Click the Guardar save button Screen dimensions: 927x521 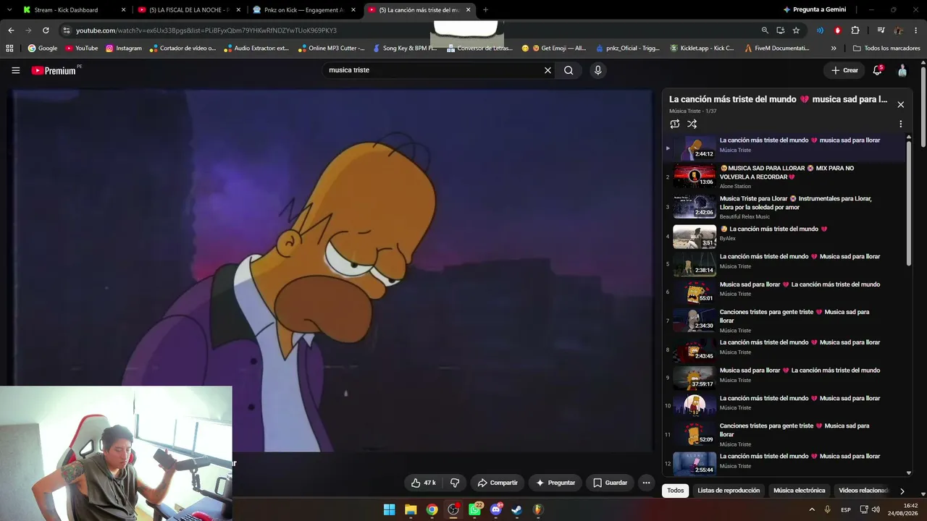610,483
